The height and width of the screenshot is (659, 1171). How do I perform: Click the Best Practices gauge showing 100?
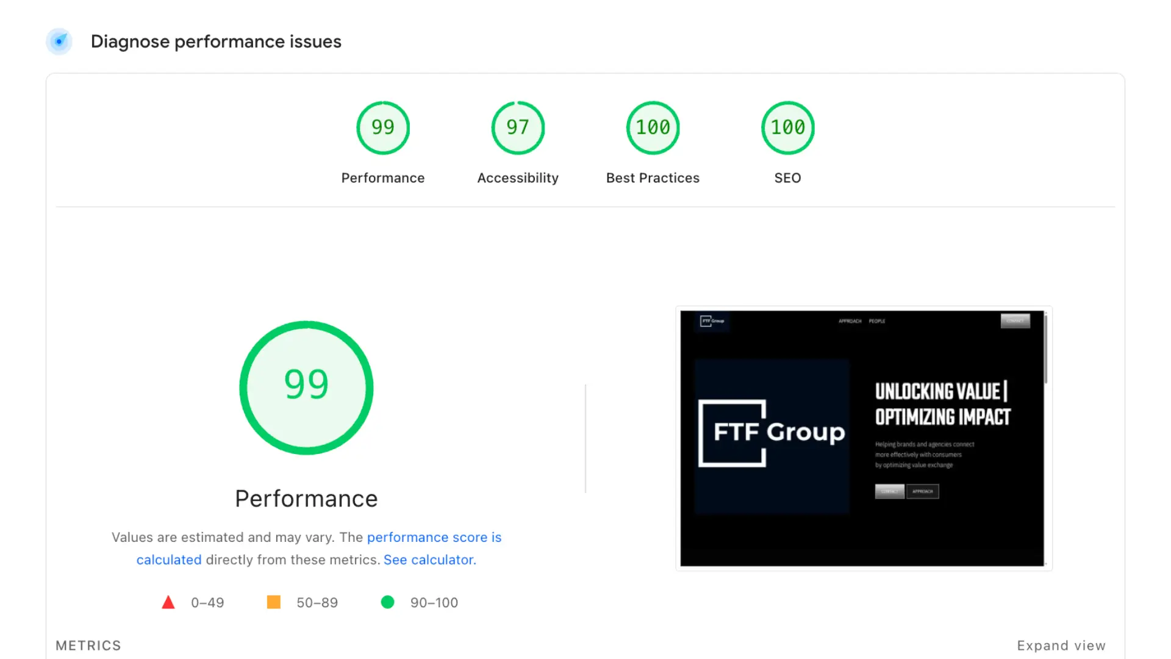click(653, 128)
